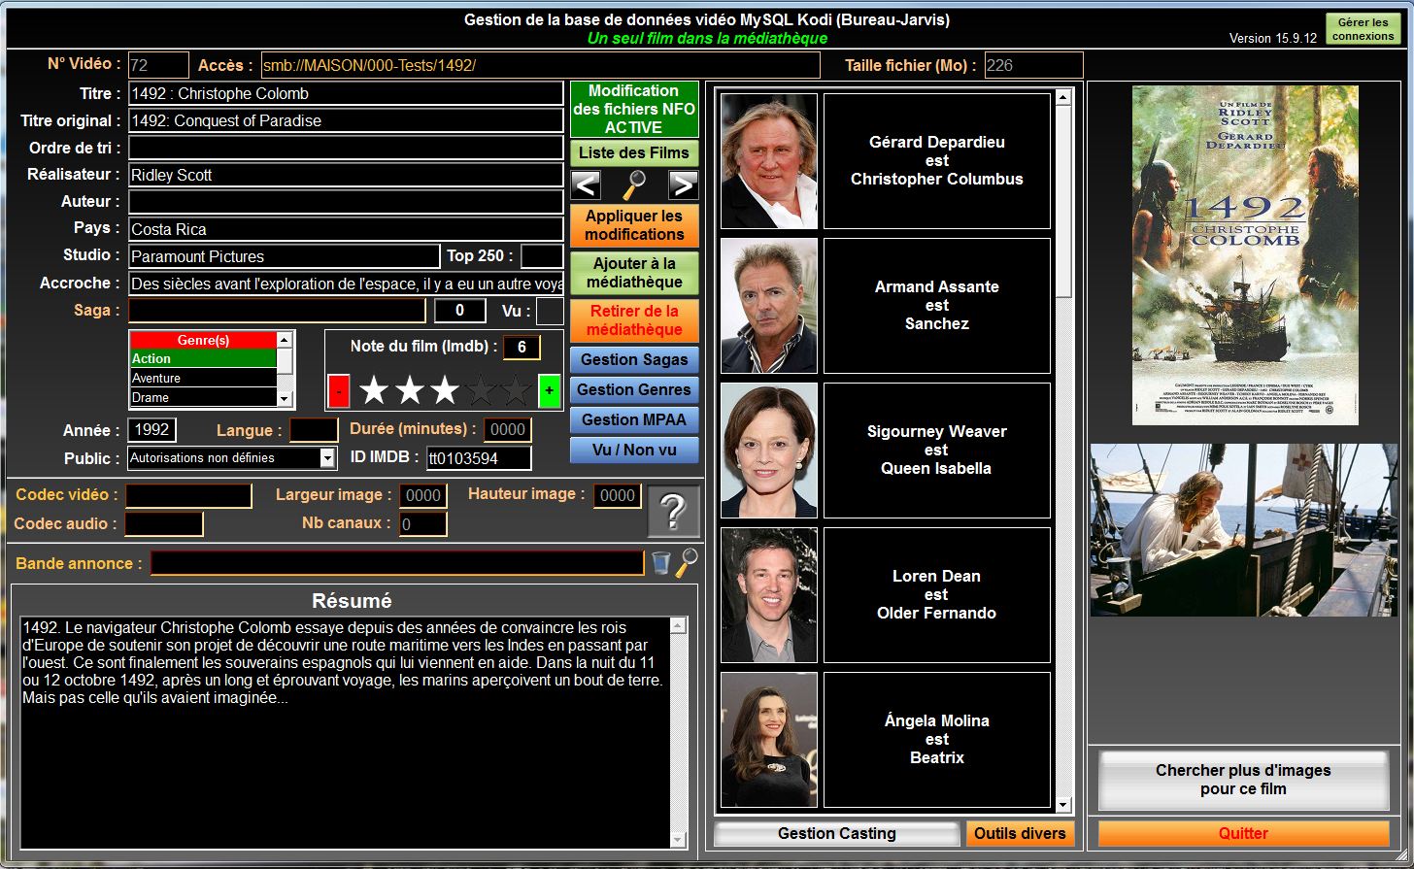Image resolution: width=1414 pixels, height=869 pixels.
Task: Clear the trailer with the trash icon
Action: [660, 562]
